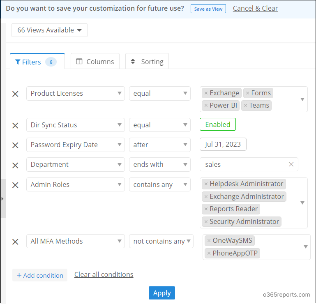Expand the Admin Roles values list arrow

click(302, 203)
